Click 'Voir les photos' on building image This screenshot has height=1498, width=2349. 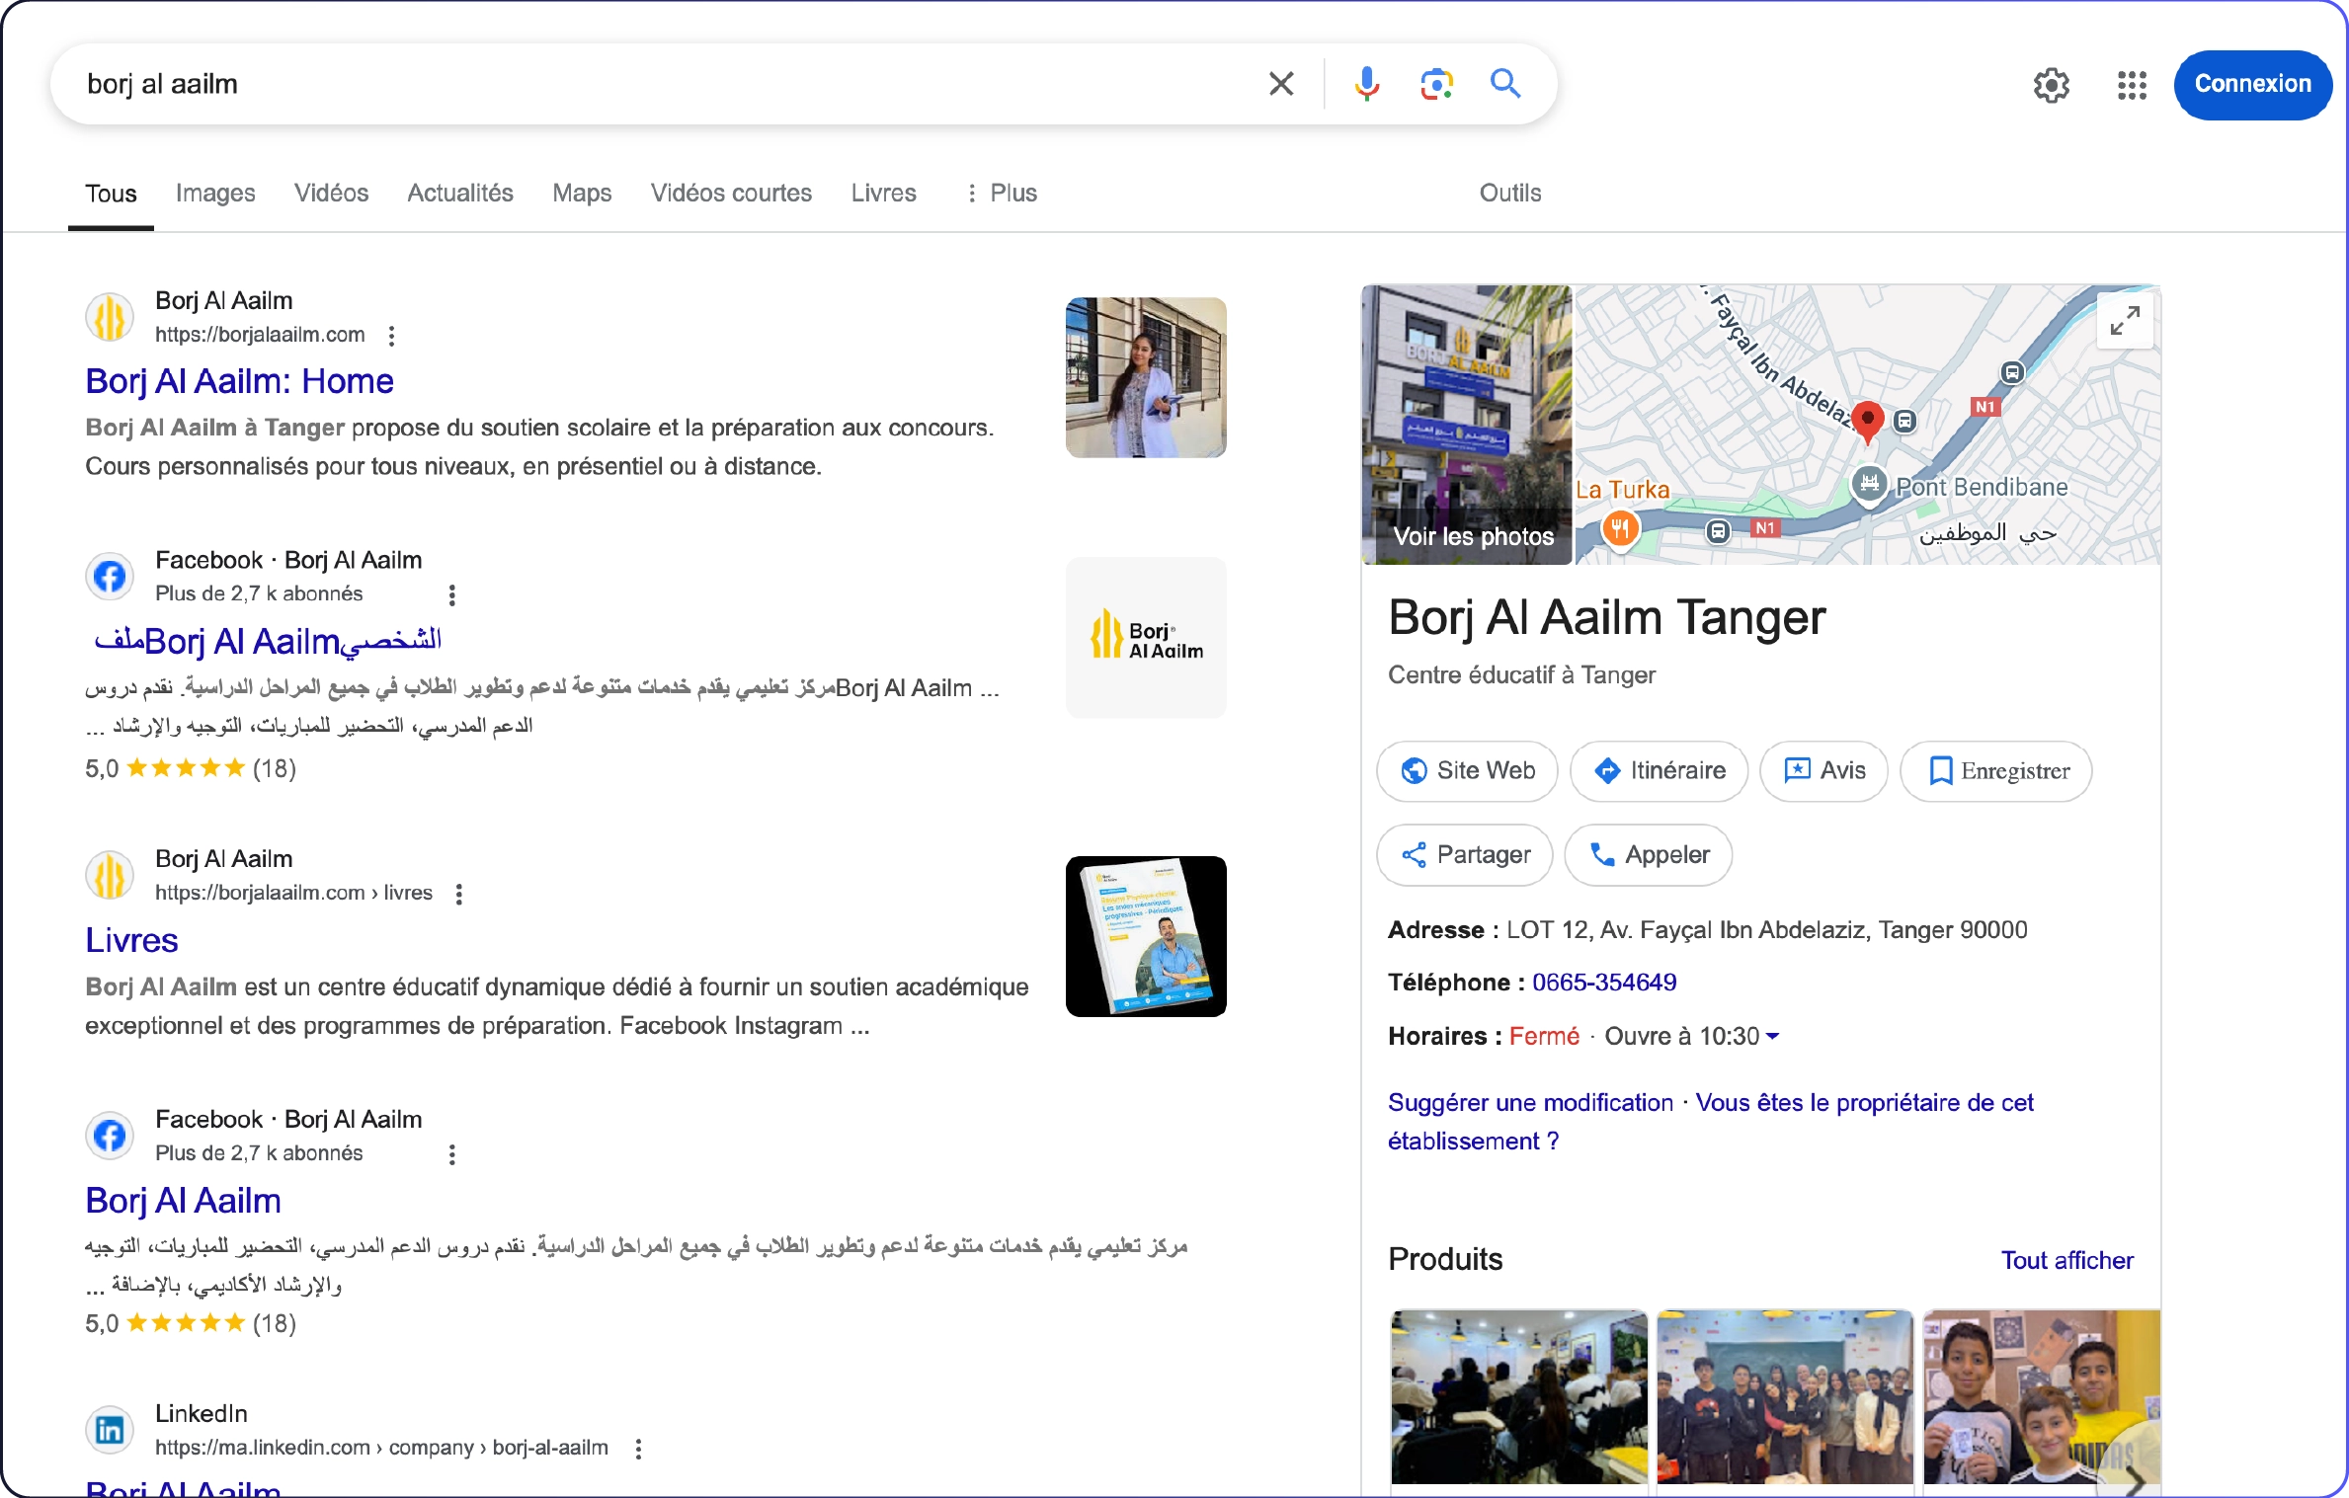point(1473,536)
